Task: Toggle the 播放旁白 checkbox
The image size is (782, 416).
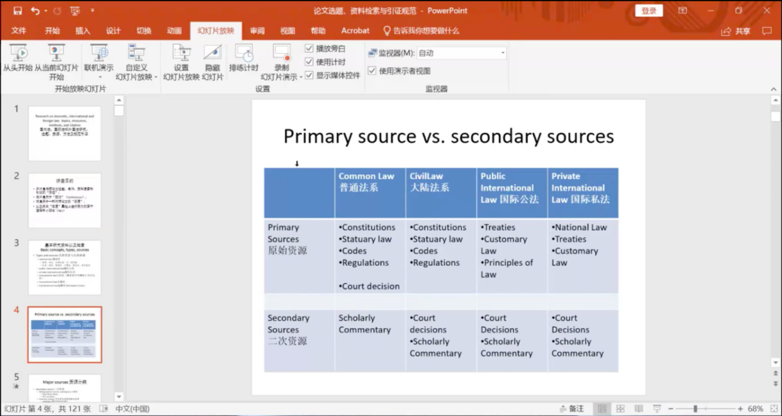Action: pos(309,48)
